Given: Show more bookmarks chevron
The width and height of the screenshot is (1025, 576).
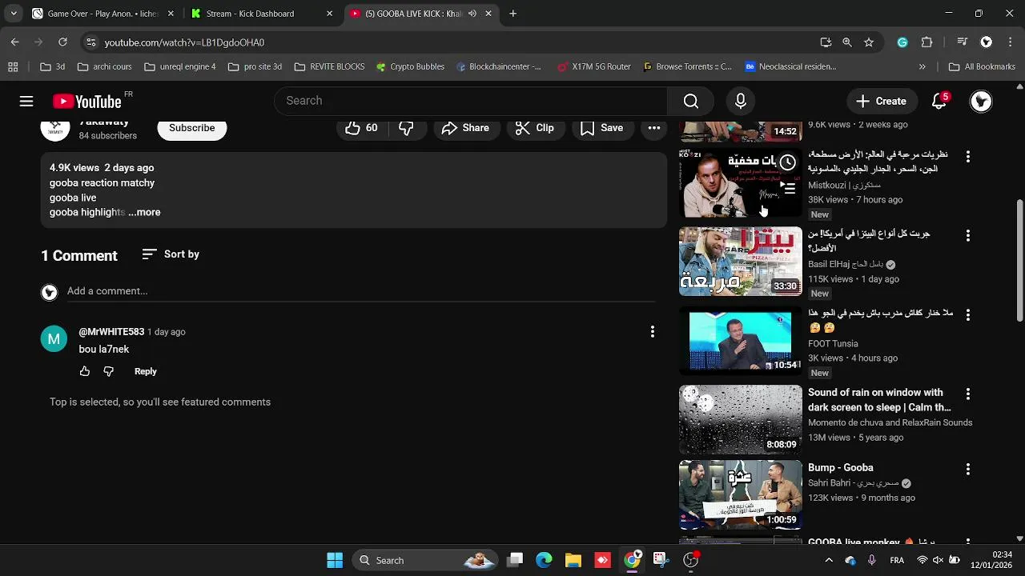Looking at the screenshot, I should click(x=922, y=67).
